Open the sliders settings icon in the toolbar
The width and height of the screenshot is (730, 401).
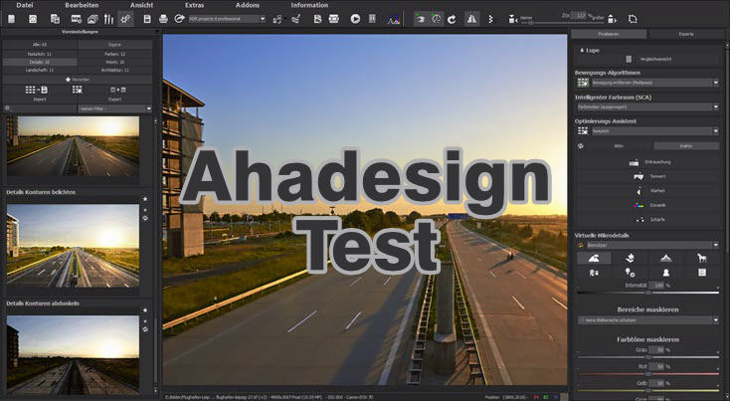click(x=108, y=19)
